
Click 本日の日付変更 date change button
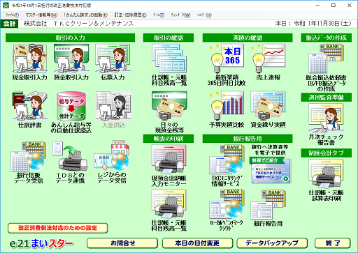coord(197,243)
